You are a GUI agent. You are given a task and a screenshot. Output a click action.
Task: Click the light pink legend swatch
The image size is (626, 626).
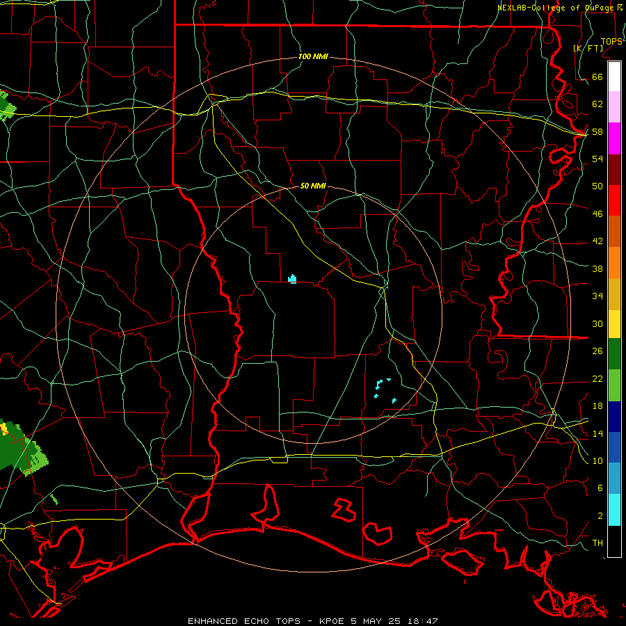(x=614, y=107)
